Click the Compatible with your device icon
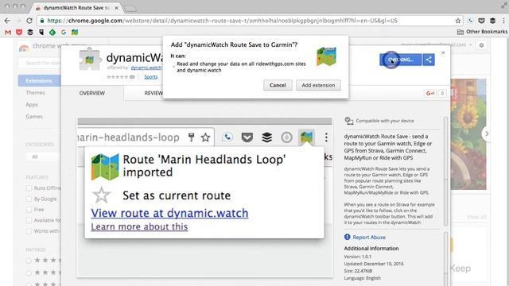This screenshot has width=509, height=286. pos(349,121)
